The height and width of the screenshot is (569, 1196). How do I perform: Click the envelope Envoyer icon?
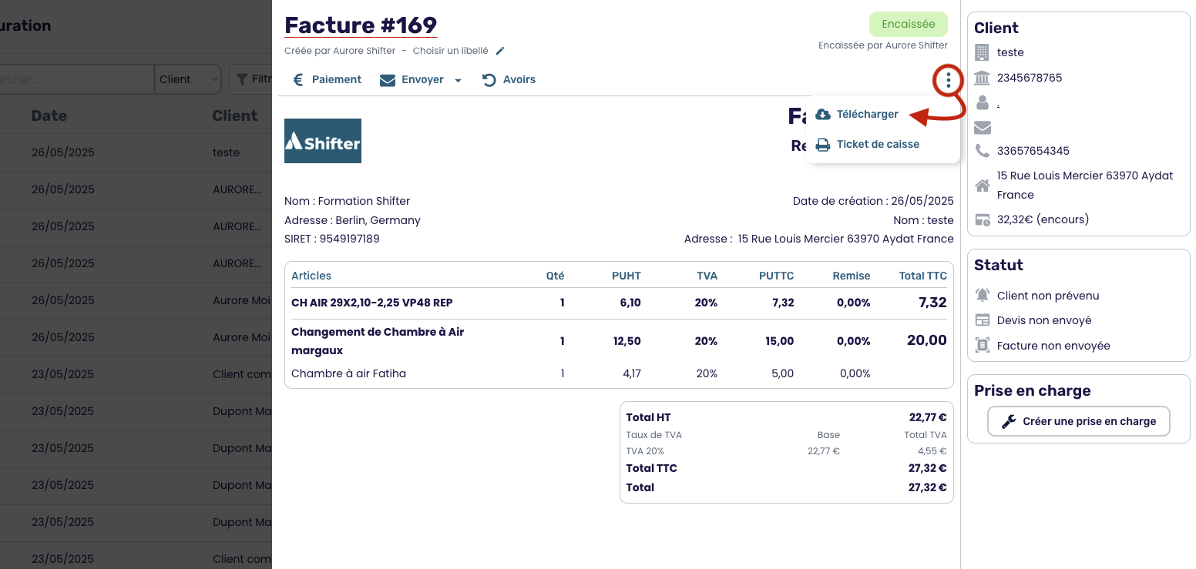(x=388, y=80)
